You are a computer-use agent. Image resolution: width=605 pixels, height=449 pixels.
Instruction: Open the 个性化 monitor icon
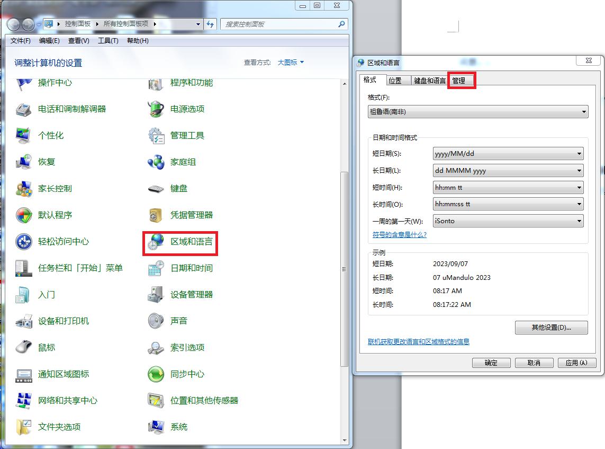(24, 136)
